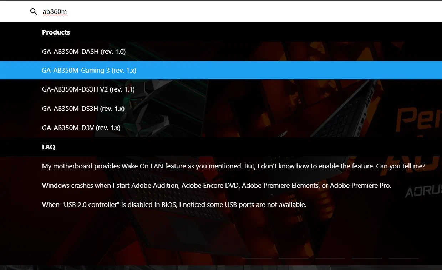Select GA-AB350M-Gaming 3 (rev. 1.x) result
The width and height of the screenshot is (442, 270).
point(221,70)
